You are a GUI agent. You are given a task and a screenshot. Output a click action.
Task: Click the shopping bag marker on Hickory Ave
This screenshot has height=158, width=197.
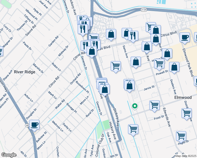pyautogui.click(x=105, y=89)
